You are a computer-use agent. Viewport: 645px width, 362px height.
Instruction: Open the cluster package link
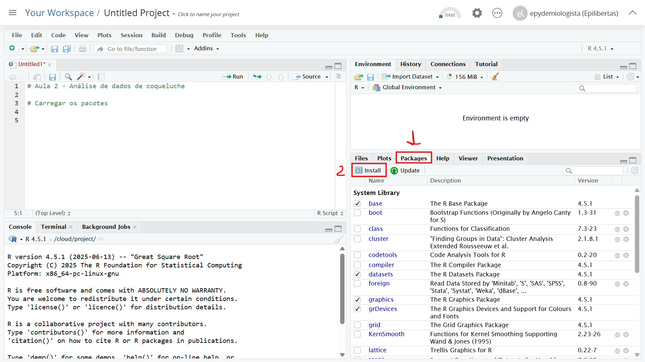(x=378, y=239)
